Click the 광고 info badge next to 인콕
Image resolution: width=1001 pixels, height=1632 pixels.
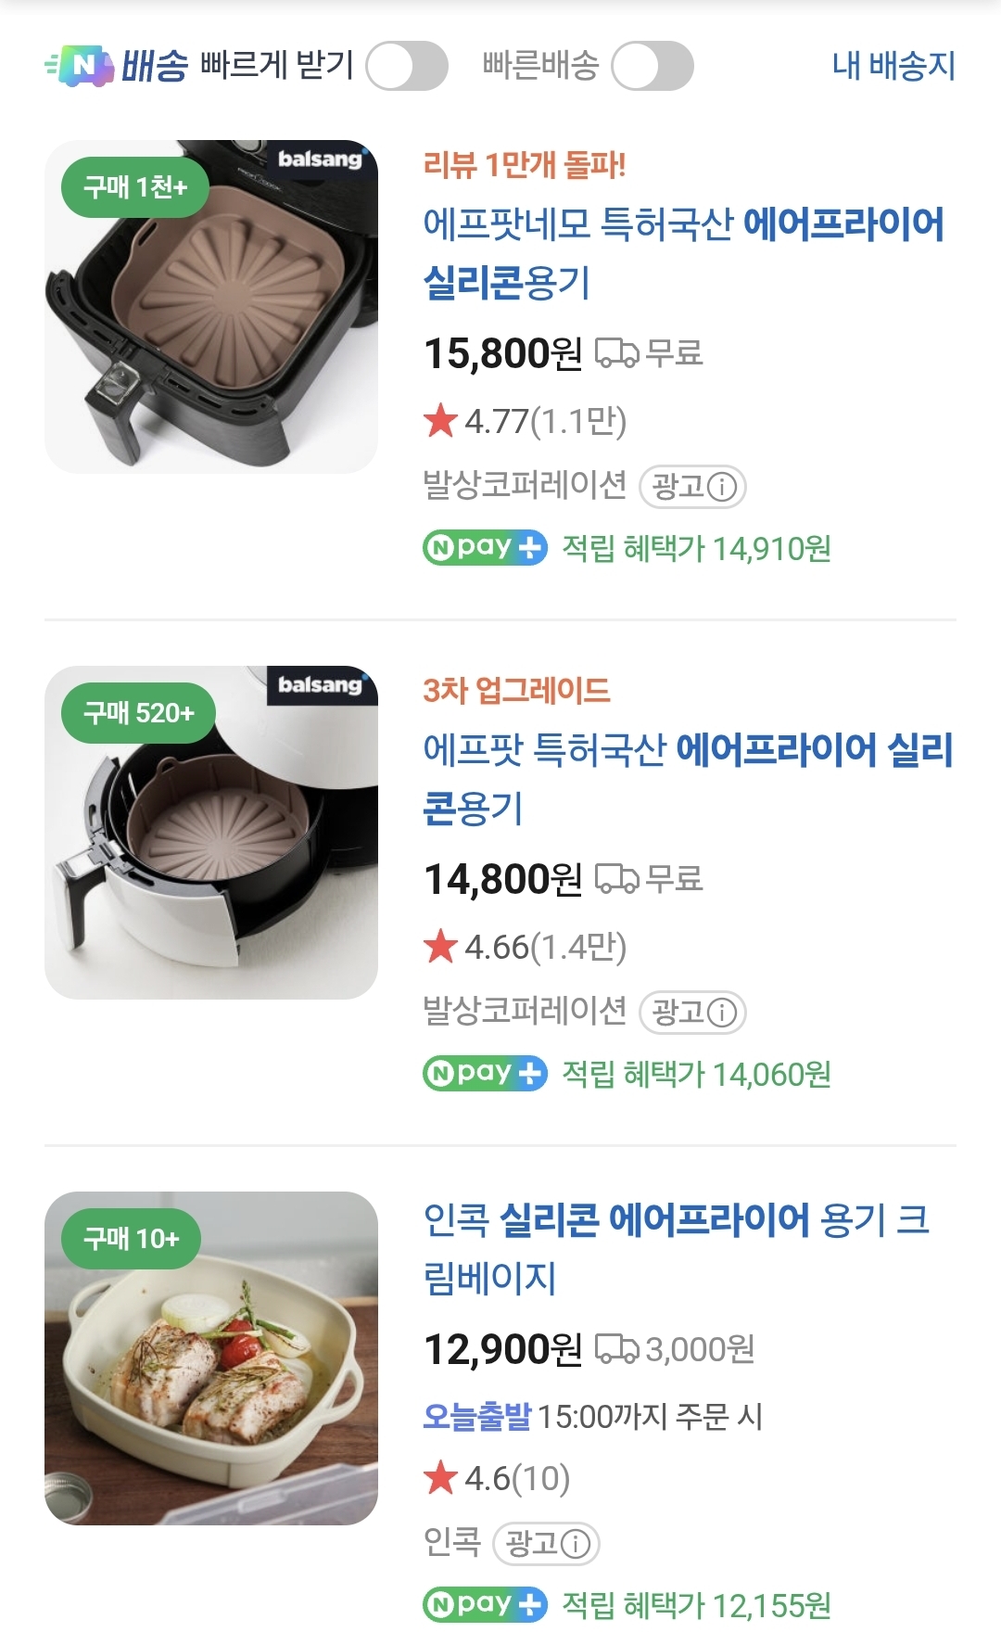pyautogui.click(x=547, y=1543)
